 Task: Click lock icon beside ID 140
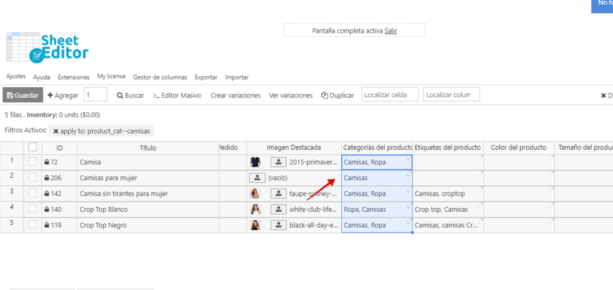tap(47, 210)
